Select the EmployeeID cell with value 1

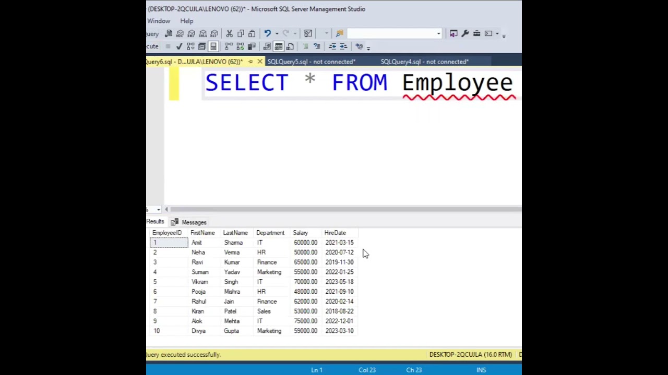pyautogui.click(x=169, y=243)
